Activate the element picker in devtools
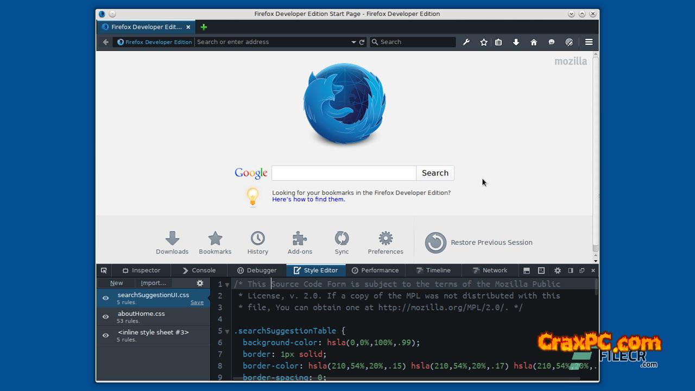The image size is (695, 391). click(104, 270)
